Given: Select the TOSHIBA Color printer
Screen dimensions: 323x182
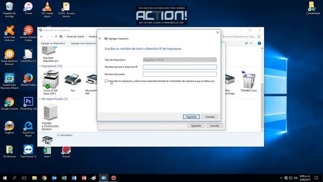Looking at the screenshot, I should pyautogui.click(x=249, y=81).
